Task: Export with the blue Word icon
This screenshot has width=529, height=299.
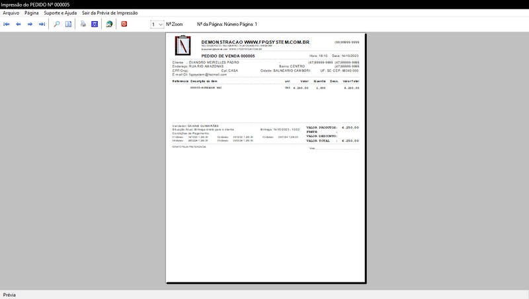Action: click(x=95, y=24)
